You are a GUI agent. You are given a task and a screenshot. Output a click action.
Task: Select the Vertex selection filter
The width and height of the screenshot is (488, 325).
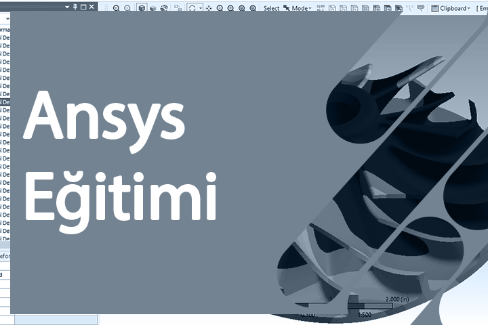pos(332,8)
